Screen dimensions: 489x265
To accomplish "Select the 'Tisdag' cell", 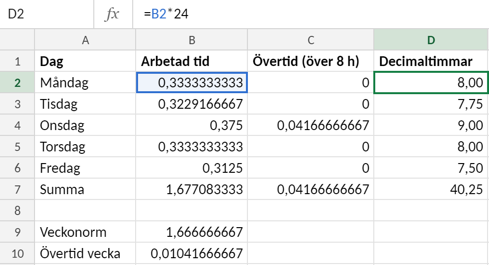I will tap(85, 104).
